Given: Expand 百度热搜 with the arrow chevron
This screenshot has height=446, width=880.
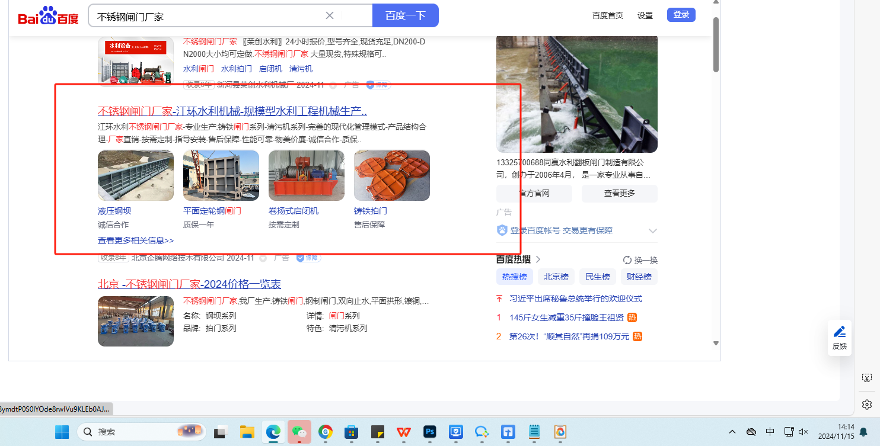Looking at the screenshot, I should [538, 259].
